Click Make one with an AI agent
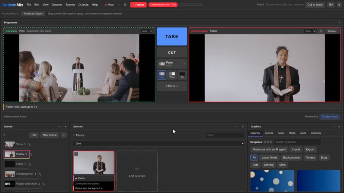The height and width of the screenshot is (193, 344). click(x=269, y=149)
